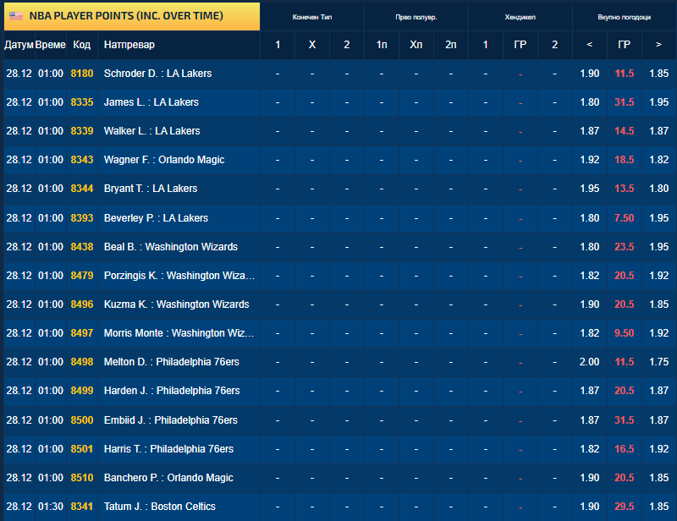Select under 1.82 odds for Morris Monte
677x521 pixels.
[x=589, y=333]
